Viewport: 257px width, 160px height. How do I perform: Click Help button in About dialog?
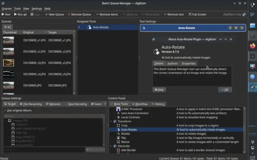[159, 90]
